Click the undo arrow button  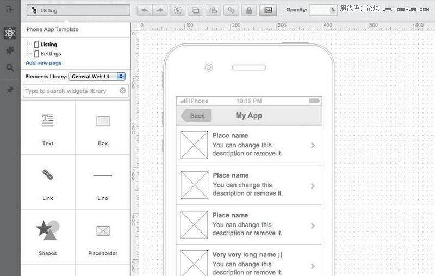(145, 10)
